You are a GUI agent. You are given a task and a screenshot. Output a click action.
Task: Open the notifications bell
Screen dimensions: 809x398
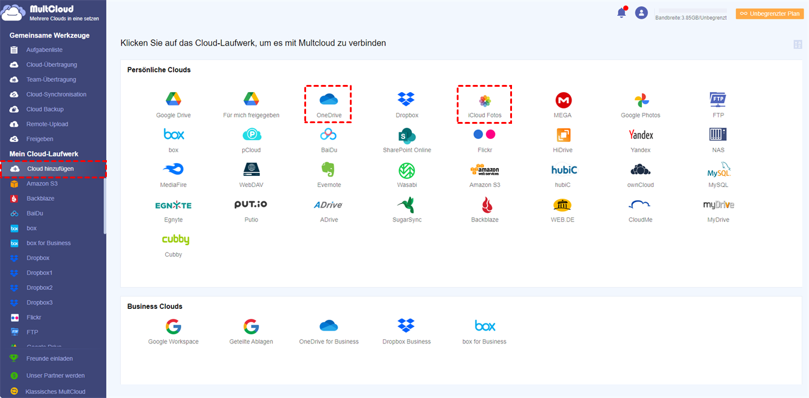621,12
